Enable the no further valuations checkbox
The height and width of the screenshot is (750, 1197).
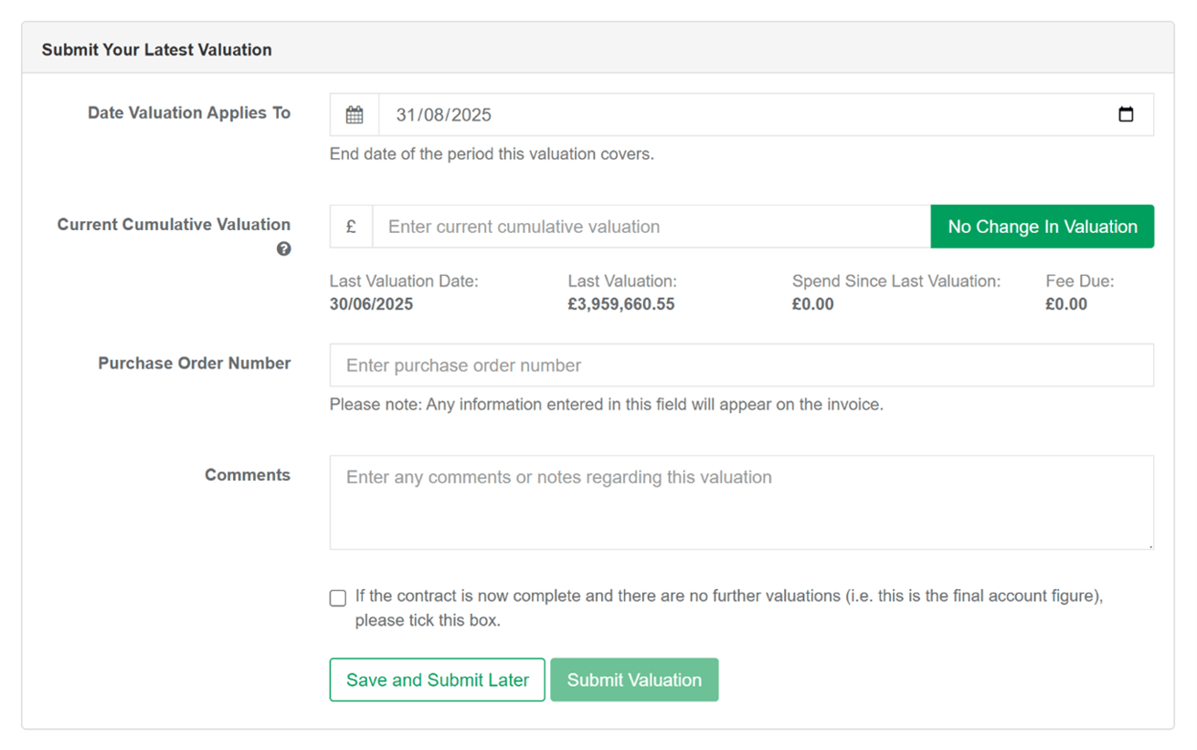tap(337, 597)
